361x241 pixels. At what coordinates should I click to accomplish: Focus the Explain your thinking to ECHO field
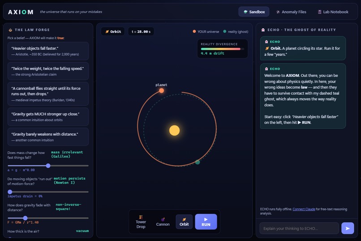299,228
